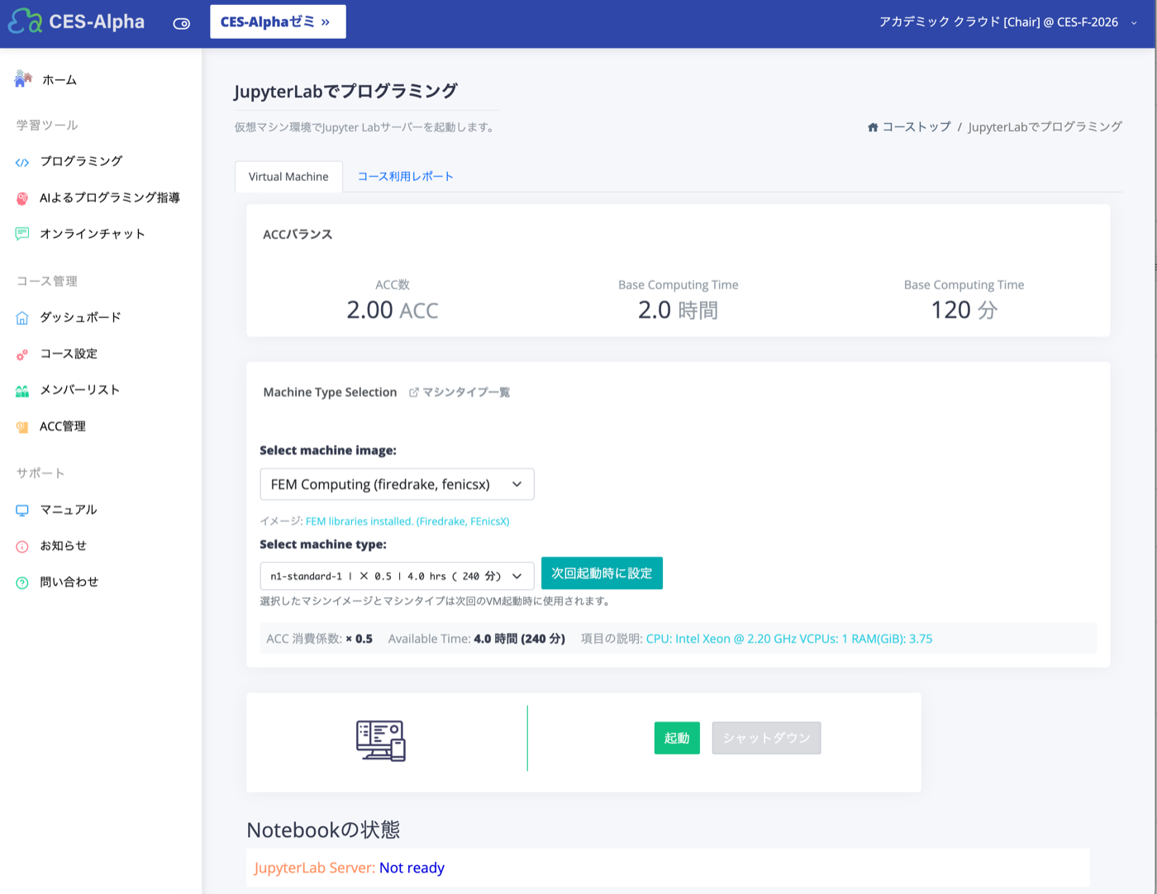The image size is (1157, 894).
Task: Toggle the sidebar switch next to CES-Alpha
Action: [182, 23]
